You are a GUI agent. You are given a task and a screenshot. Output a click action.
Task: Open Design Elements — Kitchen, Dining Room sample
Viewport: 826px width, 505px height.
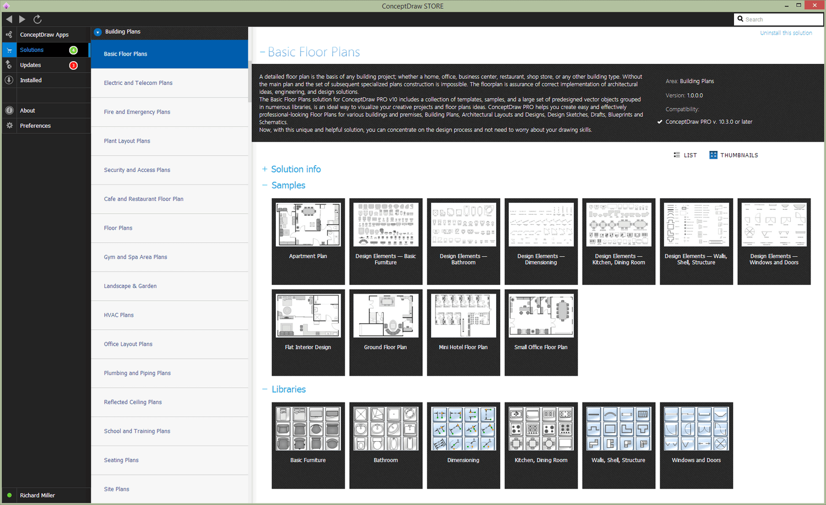pos(619,241)
